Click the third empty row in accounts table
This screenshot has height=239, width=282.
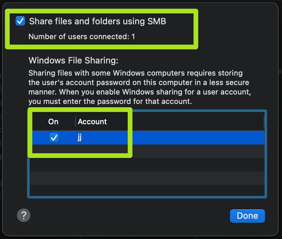[147, 178]
